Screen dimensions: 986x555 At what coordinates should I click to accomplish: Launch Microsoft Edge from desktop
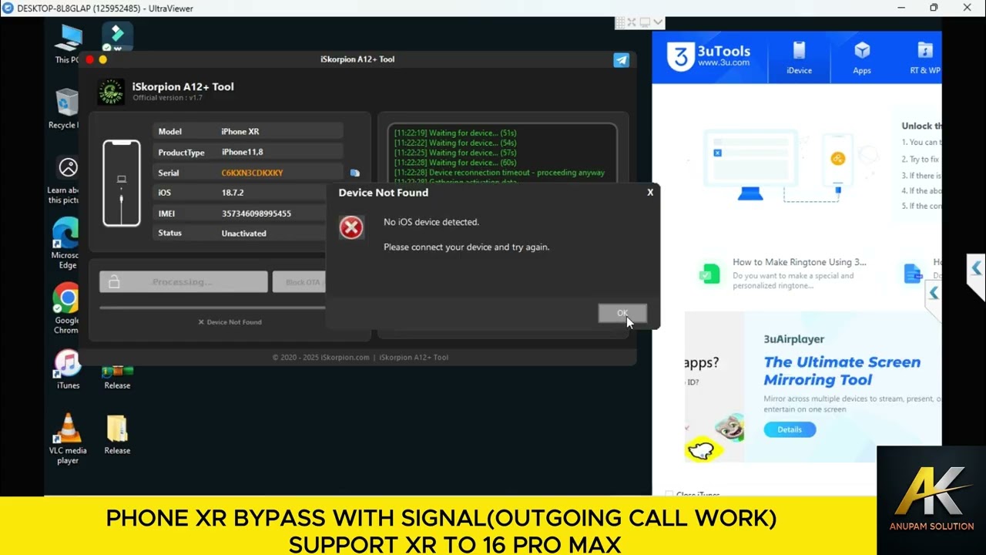tap(66, 244)
